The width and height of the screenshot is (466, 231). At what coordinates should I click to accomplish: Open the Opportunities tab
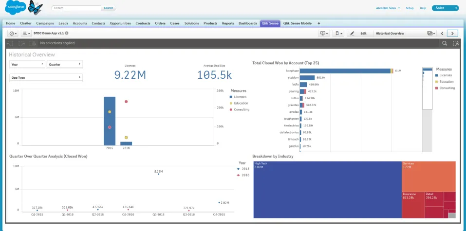[x=120, y=23]
